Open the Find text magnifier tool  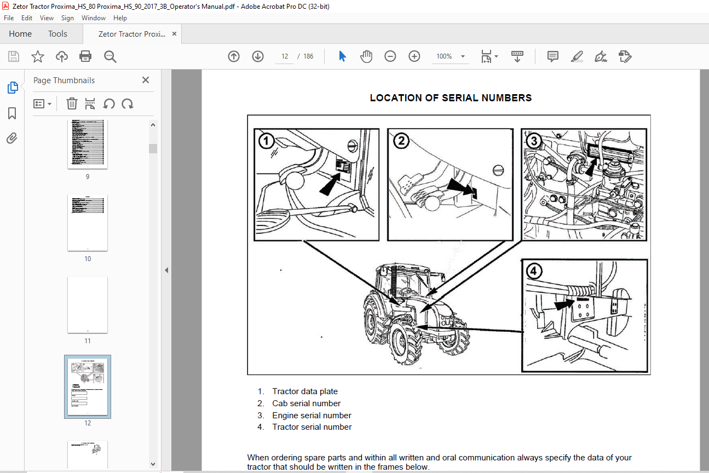coord(110,56)
